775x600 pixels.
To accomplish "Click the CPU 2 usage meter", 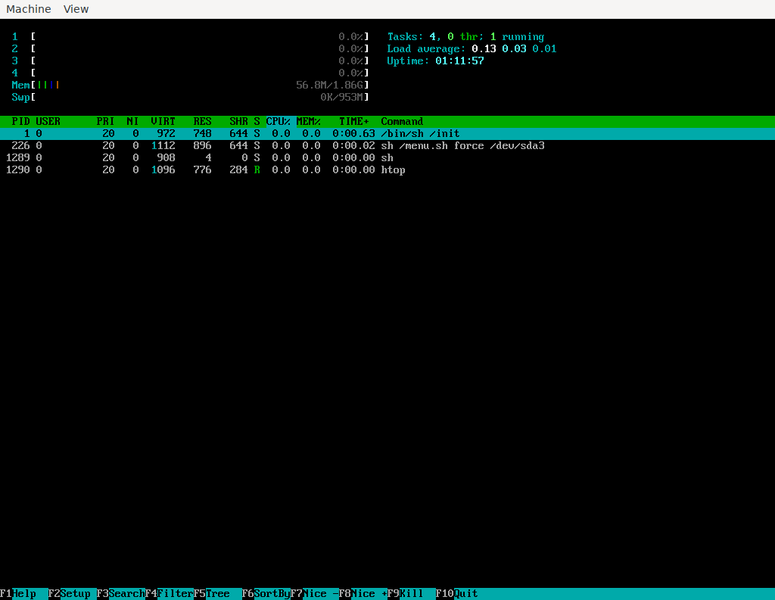I will (x=190, y=48).
